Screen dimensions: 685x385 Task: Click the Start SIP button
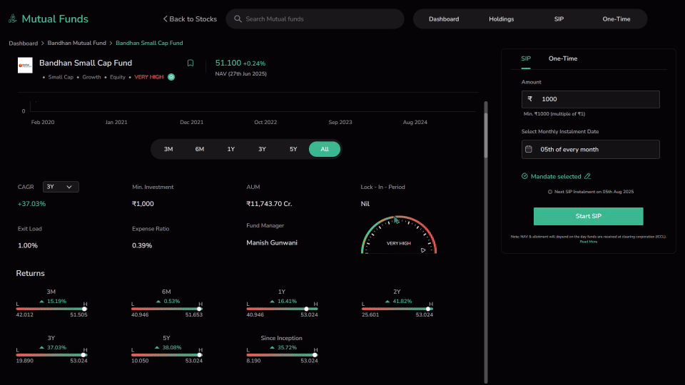[x=588, y=216]
